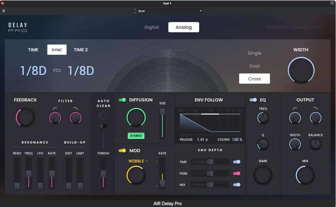Step to the previous preset with up arrow
The width and height of the screenshot is (336, 207).
point(135,10)
